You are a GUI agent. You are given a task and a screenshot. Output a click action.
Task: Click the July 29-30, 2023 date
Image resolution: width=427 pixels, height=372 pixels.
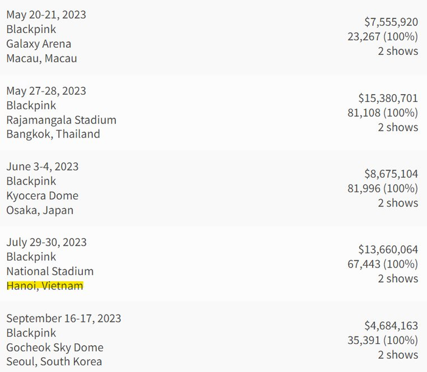(46, 243)
